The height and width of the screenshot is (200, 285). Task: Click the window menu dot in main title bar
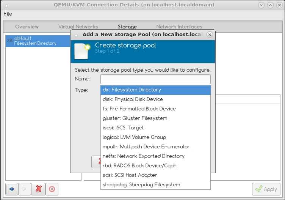pyautogui.click(x=6, y=6)
